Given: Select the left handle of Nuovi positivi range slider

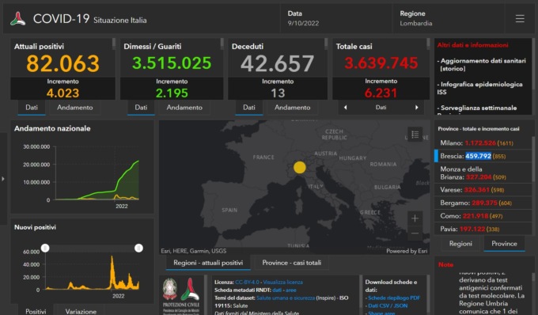Looking at the screenshot, I should [x=45, y=248].
